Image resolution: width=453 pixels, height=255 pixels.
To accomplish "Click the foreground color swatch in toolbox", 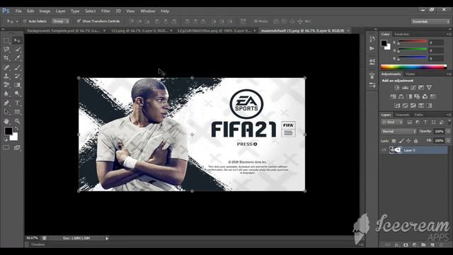I will pos(8,131).
